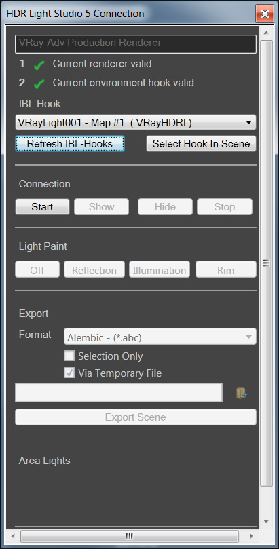Screen dimensions: 279x549
Task: Click the Stop connection button
Action: click(225, 207)
